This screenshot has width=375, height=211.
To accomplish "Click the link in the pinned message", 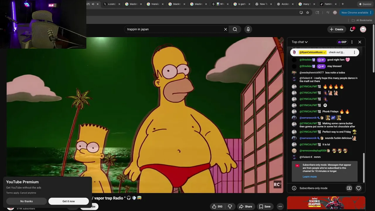I will tap(342, 52).
